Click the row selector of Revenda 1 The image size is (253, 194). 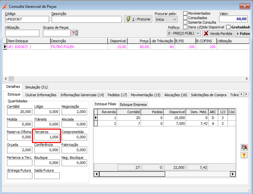96,118
